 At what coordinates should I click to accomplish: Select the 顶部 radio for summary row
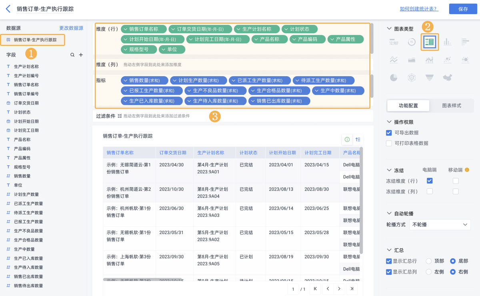pos(429,261)
